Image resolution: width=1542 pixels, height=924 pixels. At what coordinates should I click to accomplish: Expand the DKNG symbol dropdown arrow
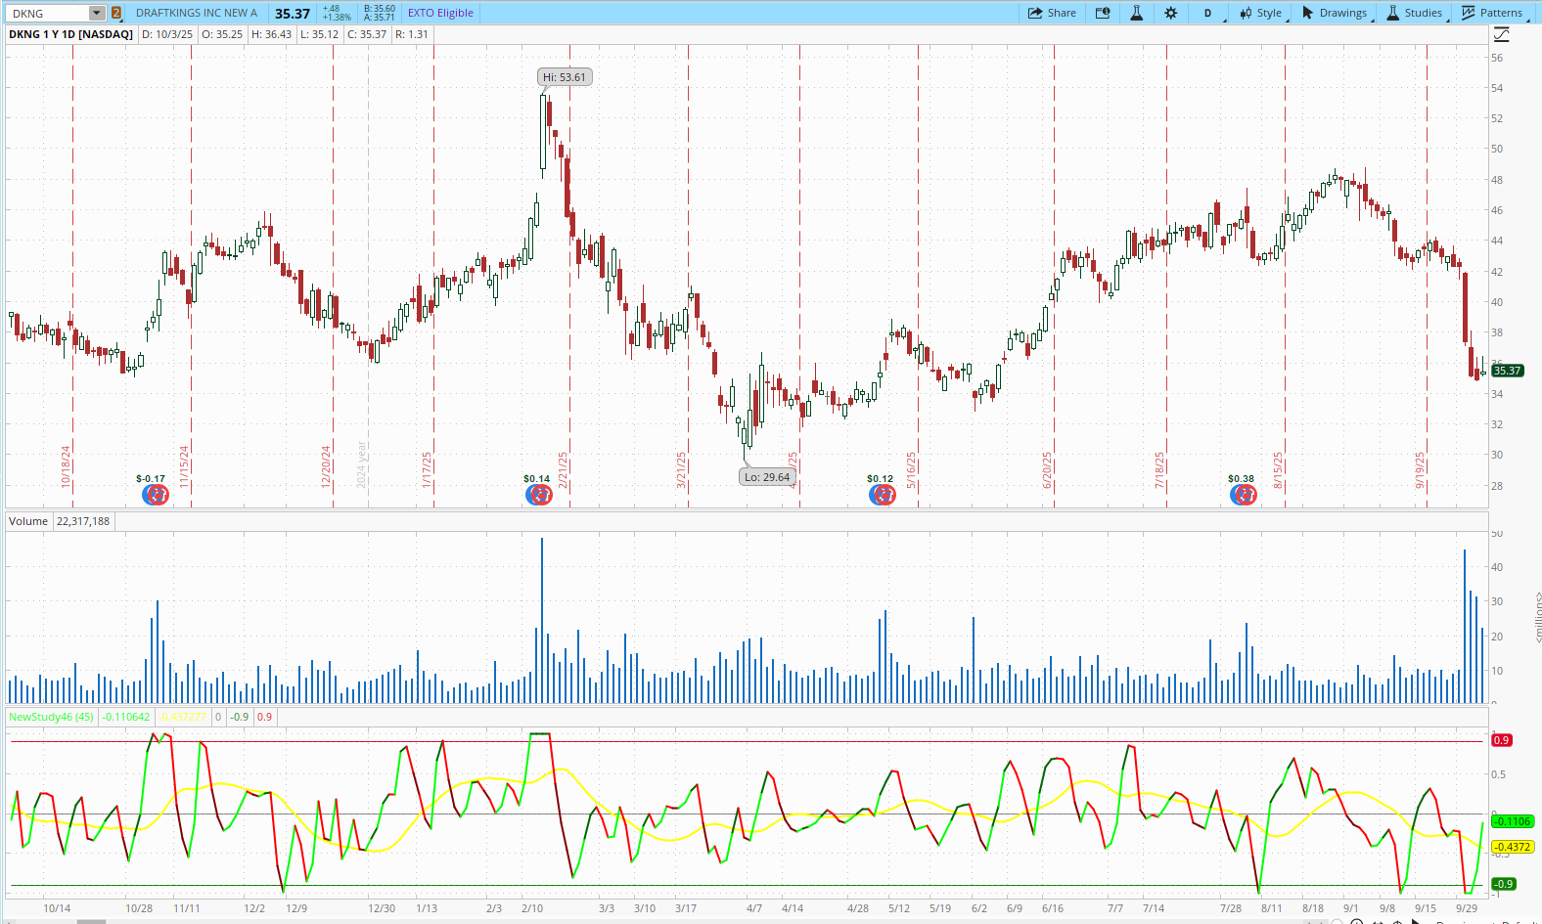click(96, 13)
